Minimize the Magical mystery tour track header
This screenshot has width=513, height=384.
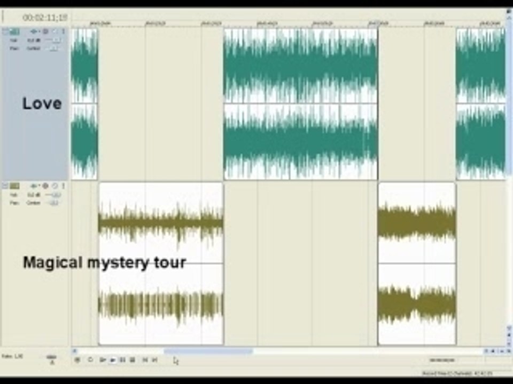tap(5, 186)
